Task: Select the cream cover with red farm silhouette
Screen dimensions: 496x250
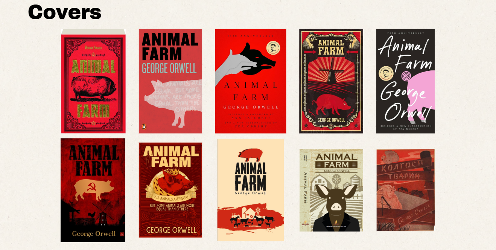Action: tap(251, 190)
